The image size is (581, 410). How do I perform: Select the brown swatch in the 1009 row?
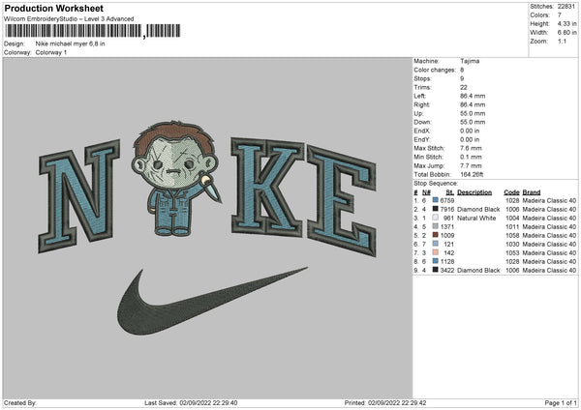pos(436,235)
